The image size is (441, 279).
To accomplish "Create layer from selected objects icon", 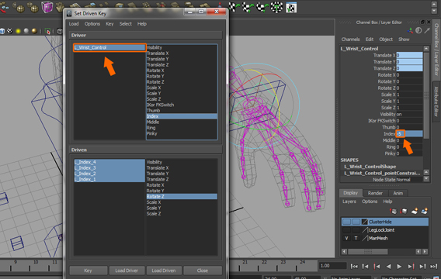I will [x=425, y=211].
